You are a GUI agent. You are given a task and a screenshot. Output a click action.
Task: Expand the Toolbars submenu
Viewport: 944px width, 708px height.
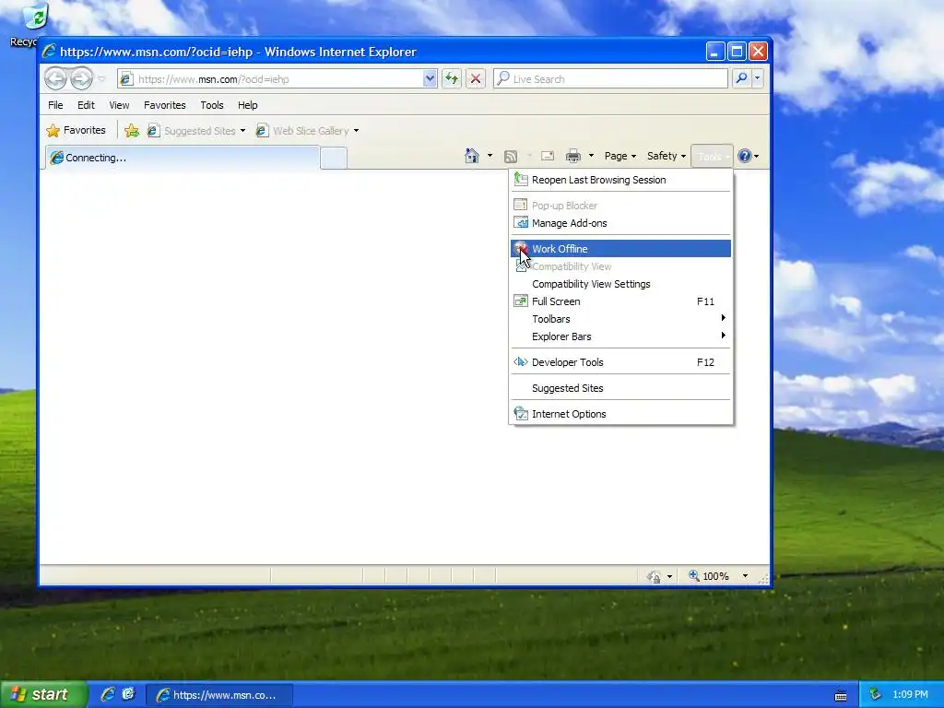click(620, 319)
